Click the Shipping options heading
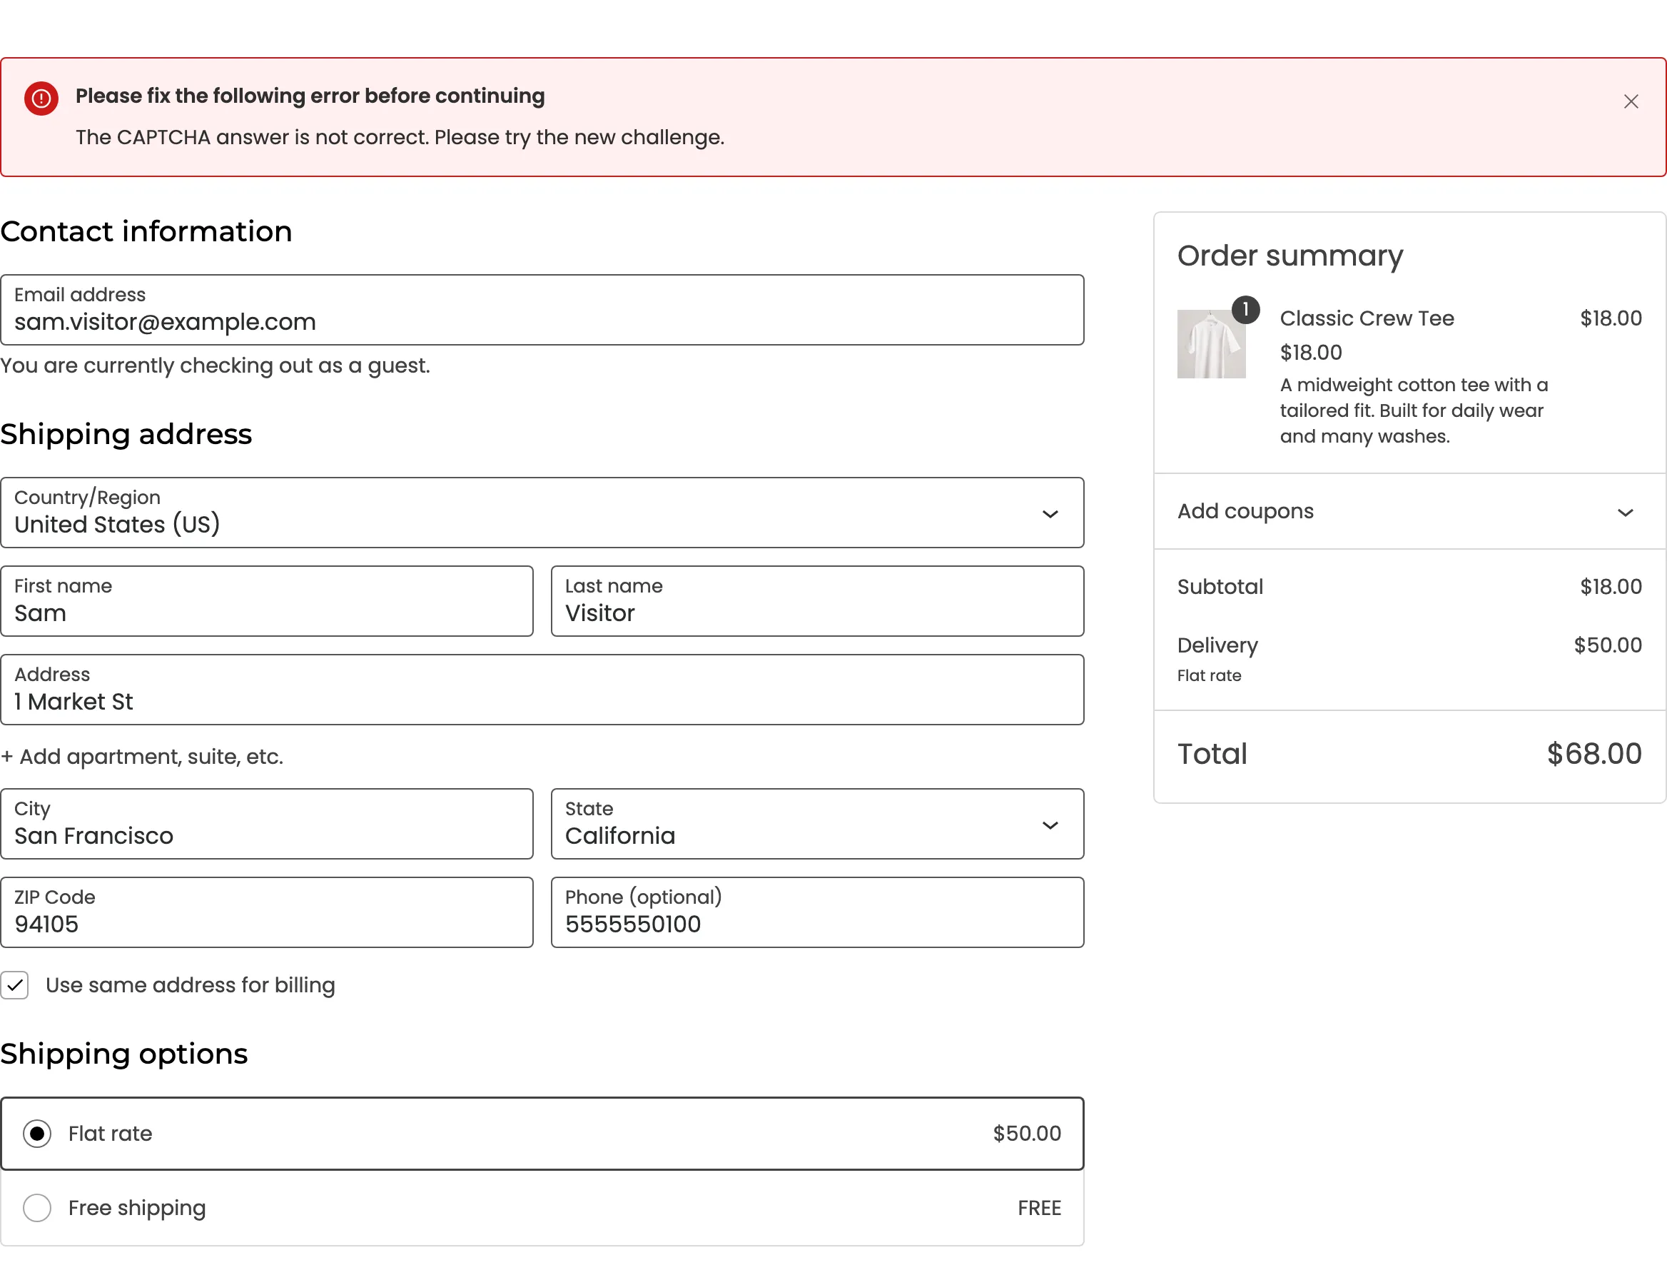This screenshot has width=1667, height=1285. (124, 1054)
